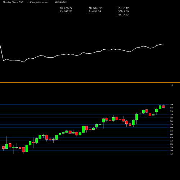Click the first red candle at chart's left start
The image size is (180, 180).
click(x=3, y=148)
